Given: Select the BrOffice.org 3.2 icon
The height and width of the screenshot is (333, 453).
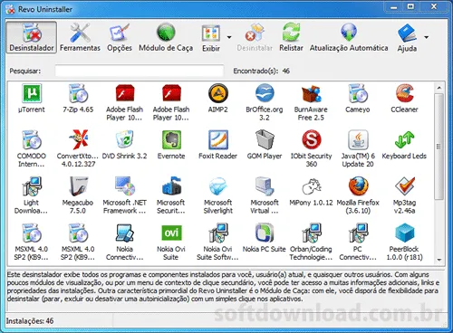Looking at the screenshot, I should pyautogui.click(x=265, y=93).
